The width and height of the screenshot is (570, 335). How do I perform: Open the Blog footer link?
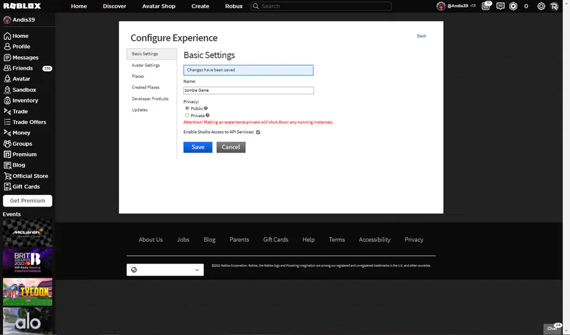(x=210, y=239)
